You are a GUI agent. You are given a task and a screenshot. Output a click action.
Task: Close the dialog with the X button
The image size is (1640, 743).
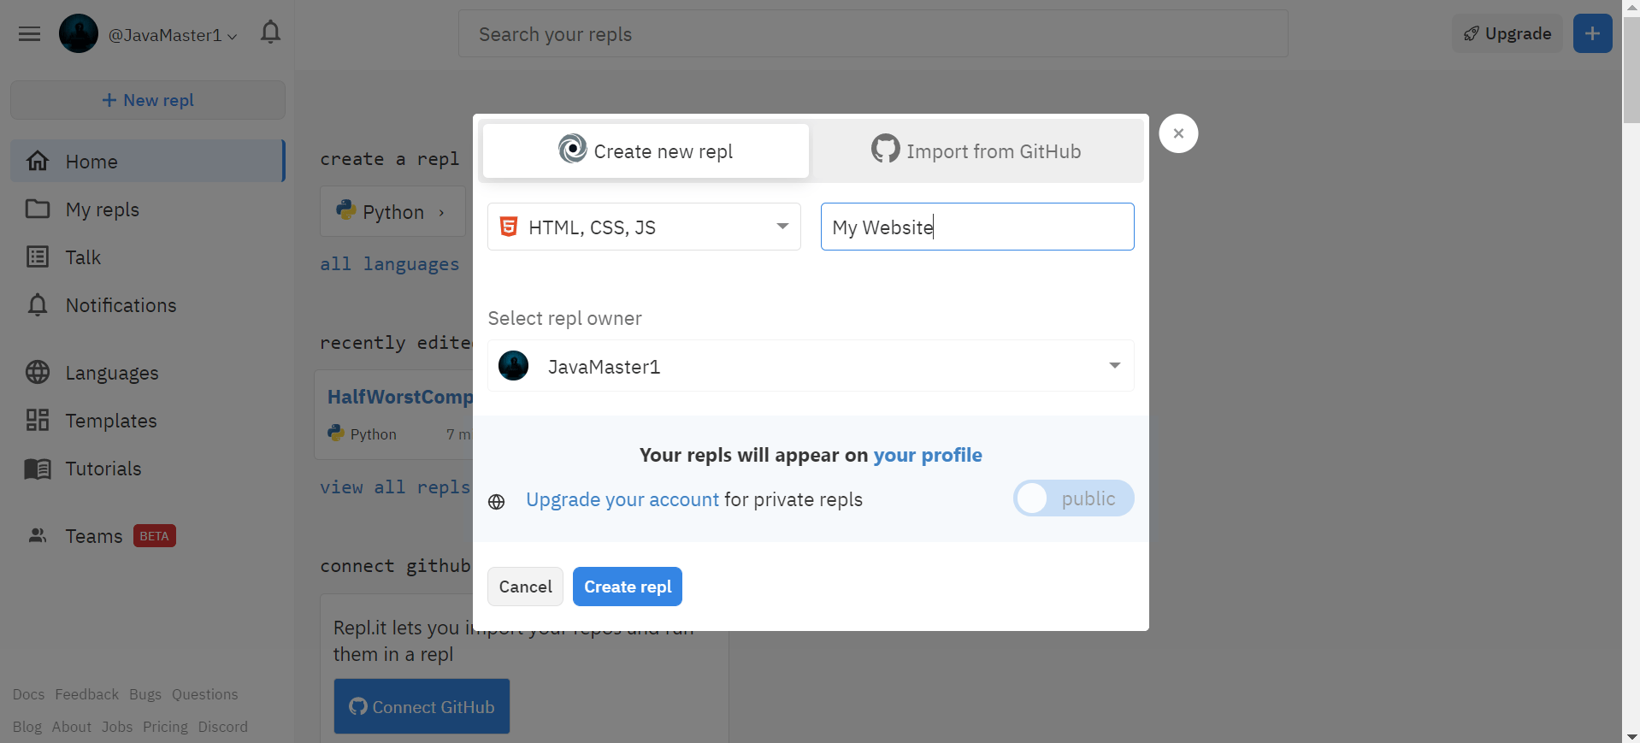click(x=1178, y=133)
